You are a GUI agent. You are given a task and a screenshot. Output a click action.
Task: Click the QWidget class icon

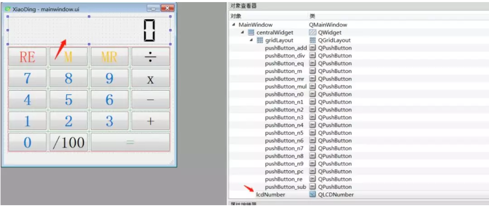pyautogui.click(x=312, y=32)
